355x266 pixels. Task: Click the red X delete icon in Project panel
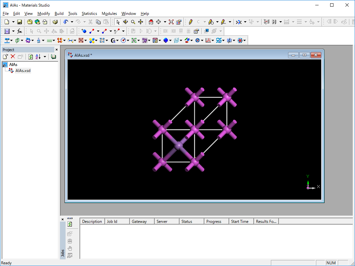point(13,57)
